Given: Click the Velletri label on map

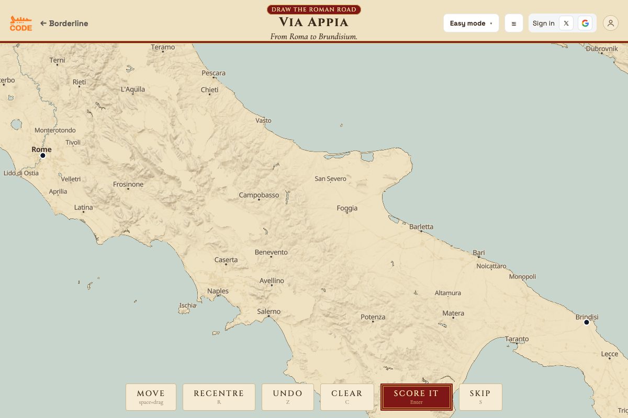Looking at the screenshot, I should tap(71, 179).
